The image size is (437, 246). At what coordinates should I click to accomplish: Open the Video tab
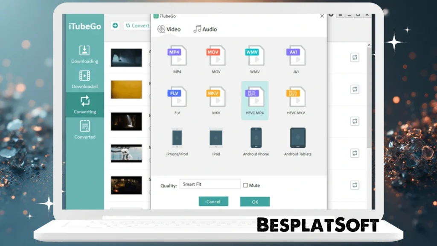pos(170,29)
